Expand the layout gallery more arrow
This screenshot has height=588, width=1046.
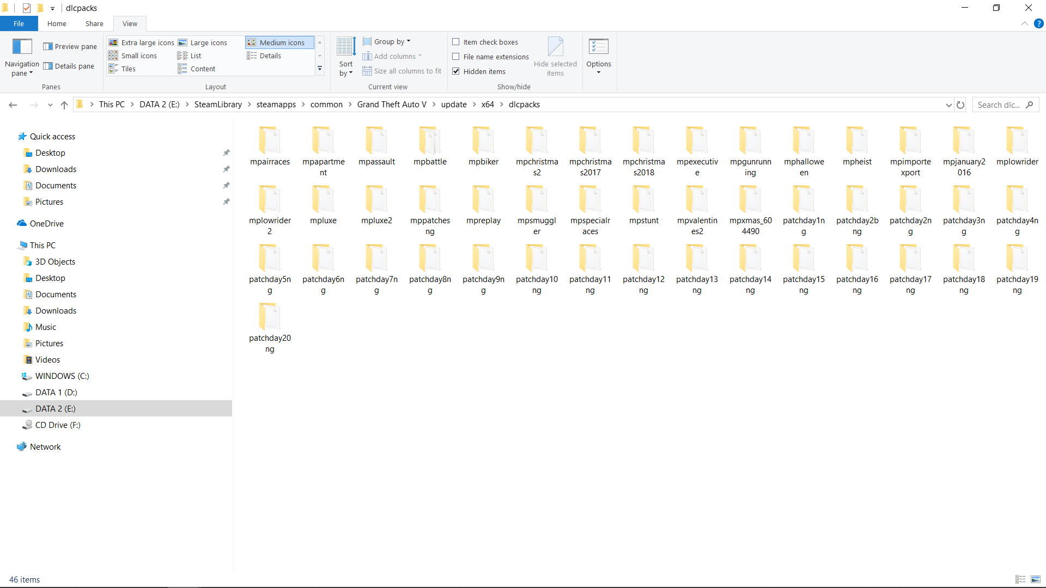320,69
